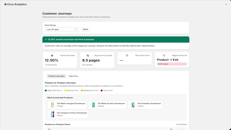Click the Product-to-Product Flows heading
The image size is (231, 130).
point(57,125)
